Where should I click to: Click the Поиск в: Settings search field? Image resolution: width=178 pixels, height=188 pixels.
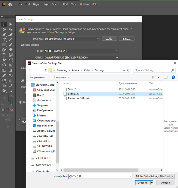[x=154, y=70]
